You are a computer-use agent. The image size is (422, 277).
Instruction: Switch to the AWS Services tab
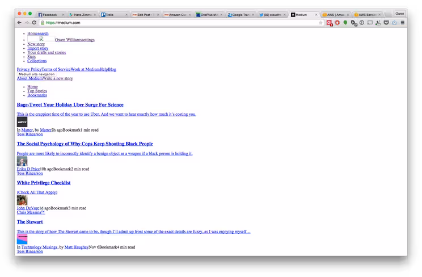[x=367, y=15]
